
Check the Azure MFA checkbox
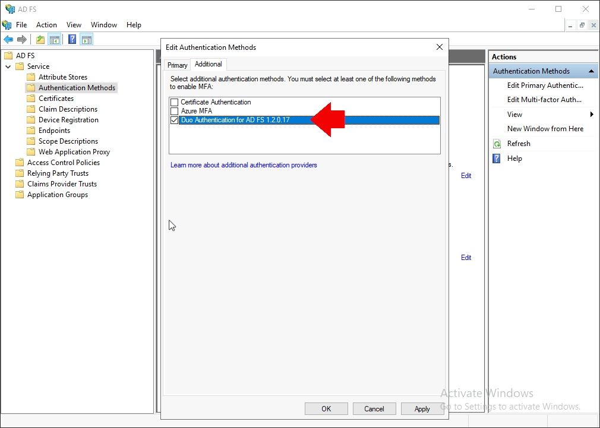(x=175, y=111)
